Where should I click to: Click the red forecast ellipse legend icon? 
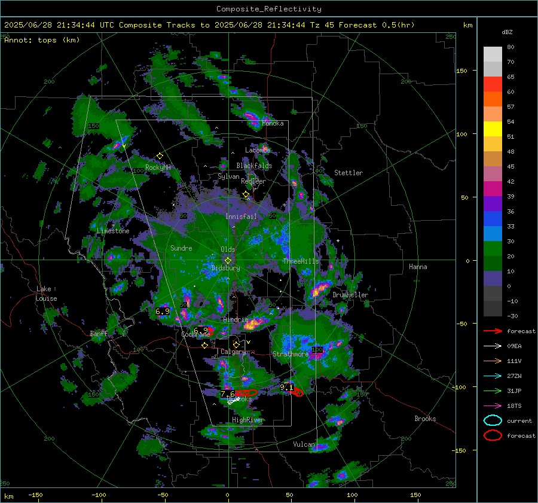493,435
